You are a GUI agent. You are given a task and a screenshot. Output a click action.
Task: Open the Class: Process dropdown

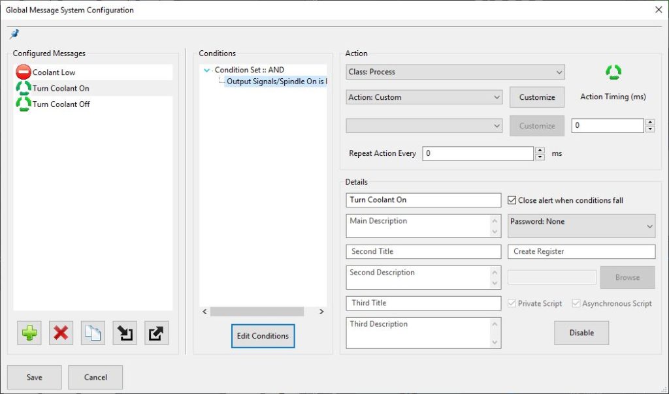pyautogui.click(x=455, y=72)
